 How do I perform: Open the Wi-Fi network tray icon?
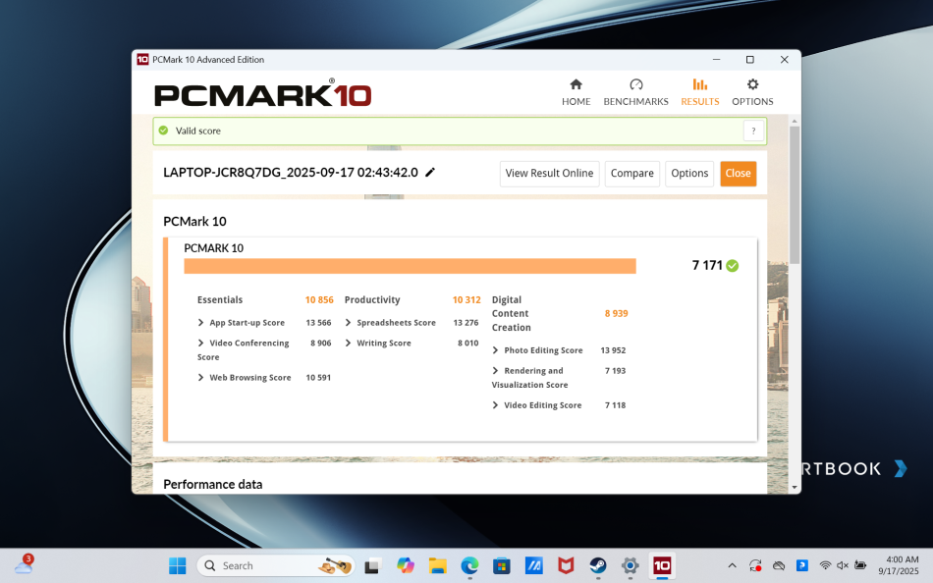(x=823, y=565)
